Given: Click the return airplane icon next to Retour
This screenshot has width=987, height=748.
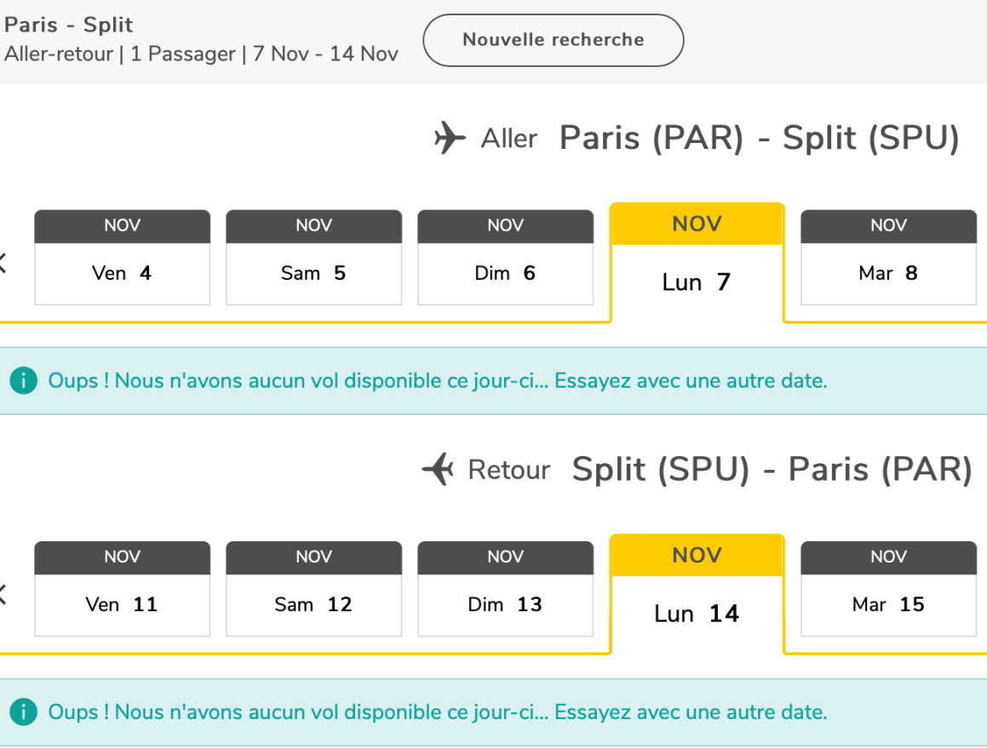Looking at the screenshot, I should click(x=439, y=469).
